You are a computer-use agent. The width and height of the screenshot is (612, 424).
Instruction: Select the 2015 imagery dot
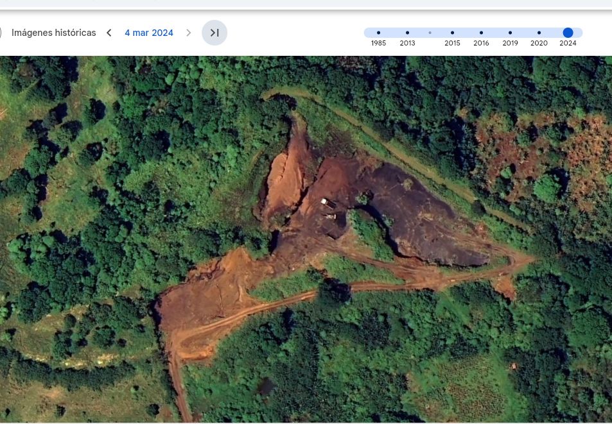coord(452,32)
